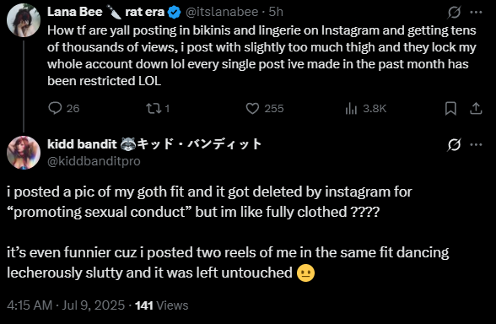Share Lana Bee's post via share icon

coord(476,109)
